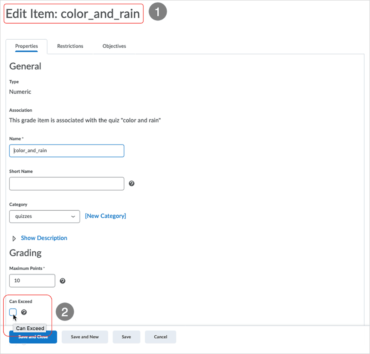Click the Save and Close button
The image size is (370, 354).
pos(33,337)
